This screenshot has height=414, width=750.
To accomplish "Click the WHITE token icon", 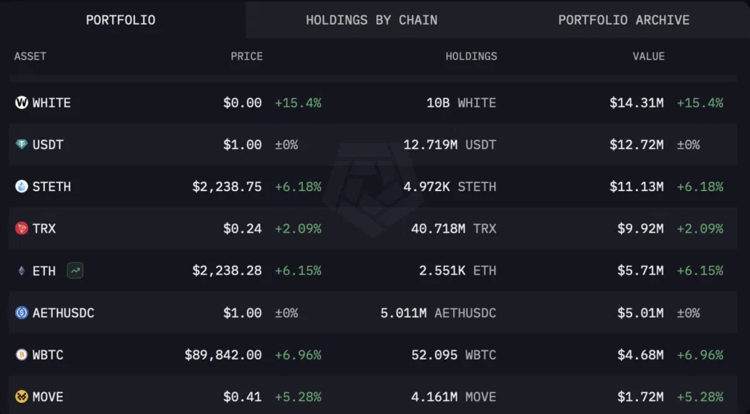I will click(22, 102).
